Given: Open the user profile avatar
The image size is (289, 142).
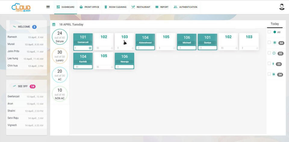Looking at the screenshot, I should [x=282, y=7].
